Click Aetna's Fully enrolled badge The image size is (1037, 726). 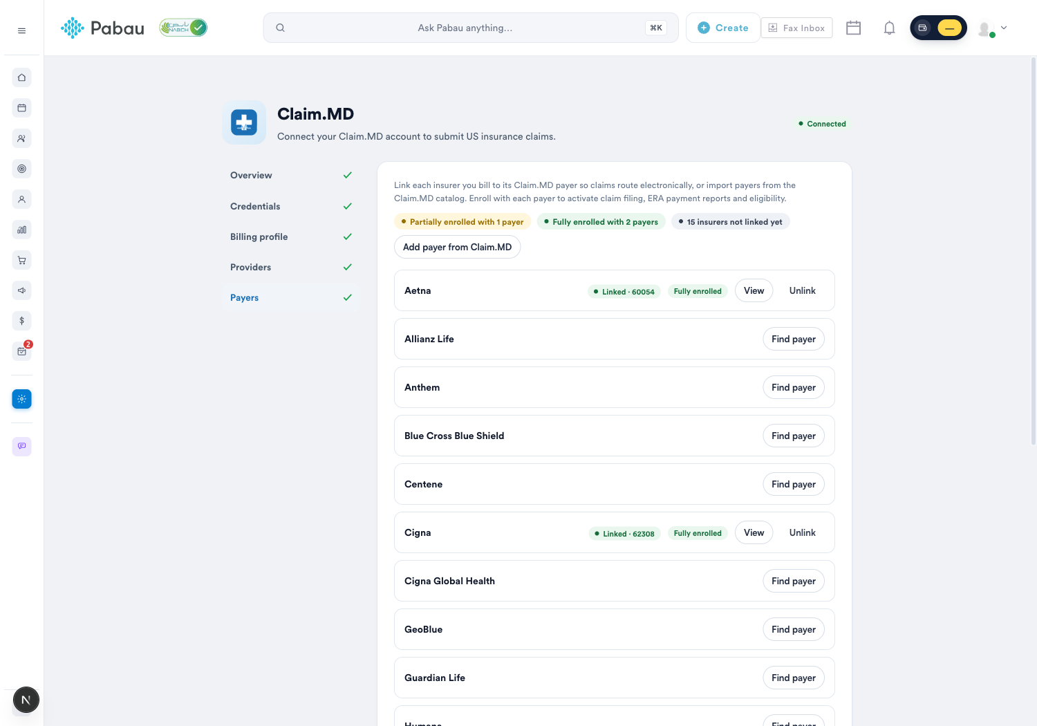tap(698, 291)
